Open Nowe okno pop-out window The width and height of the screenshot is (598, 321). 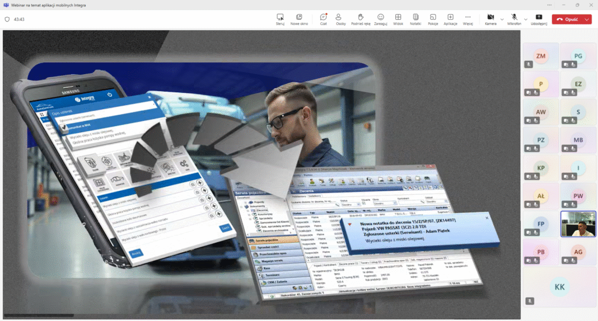299,19
